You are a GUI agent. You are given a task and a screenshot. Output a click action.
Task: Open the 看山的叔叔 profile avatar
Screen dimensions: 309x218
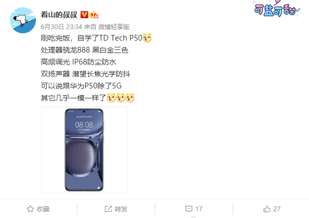[23, 20]
